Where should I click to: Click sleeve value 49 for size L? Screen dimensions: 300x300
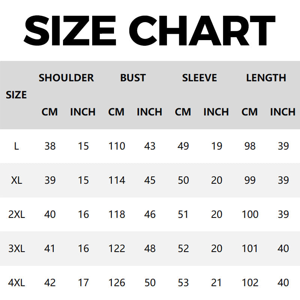(x=183, y=146)
